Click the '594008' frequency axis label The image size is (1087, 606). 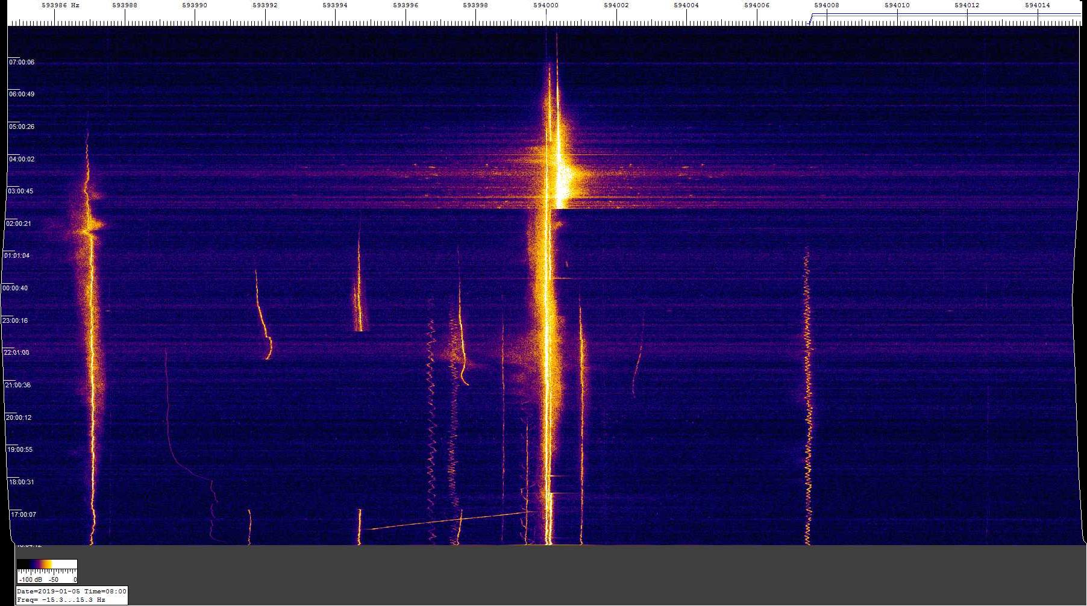[x=827, y=5]
